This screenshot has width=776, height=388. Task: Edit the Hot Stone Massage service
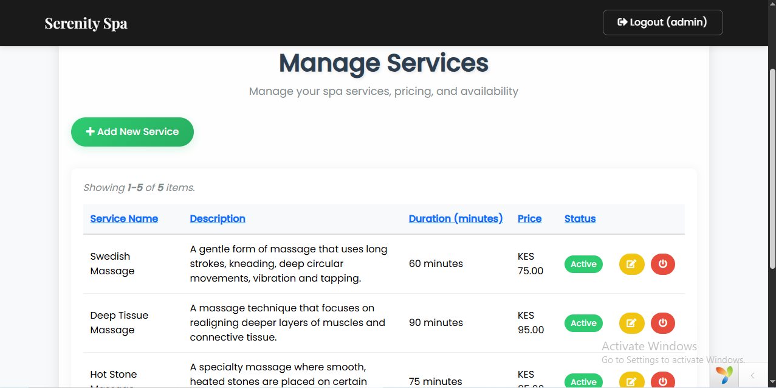click(631, 380)
